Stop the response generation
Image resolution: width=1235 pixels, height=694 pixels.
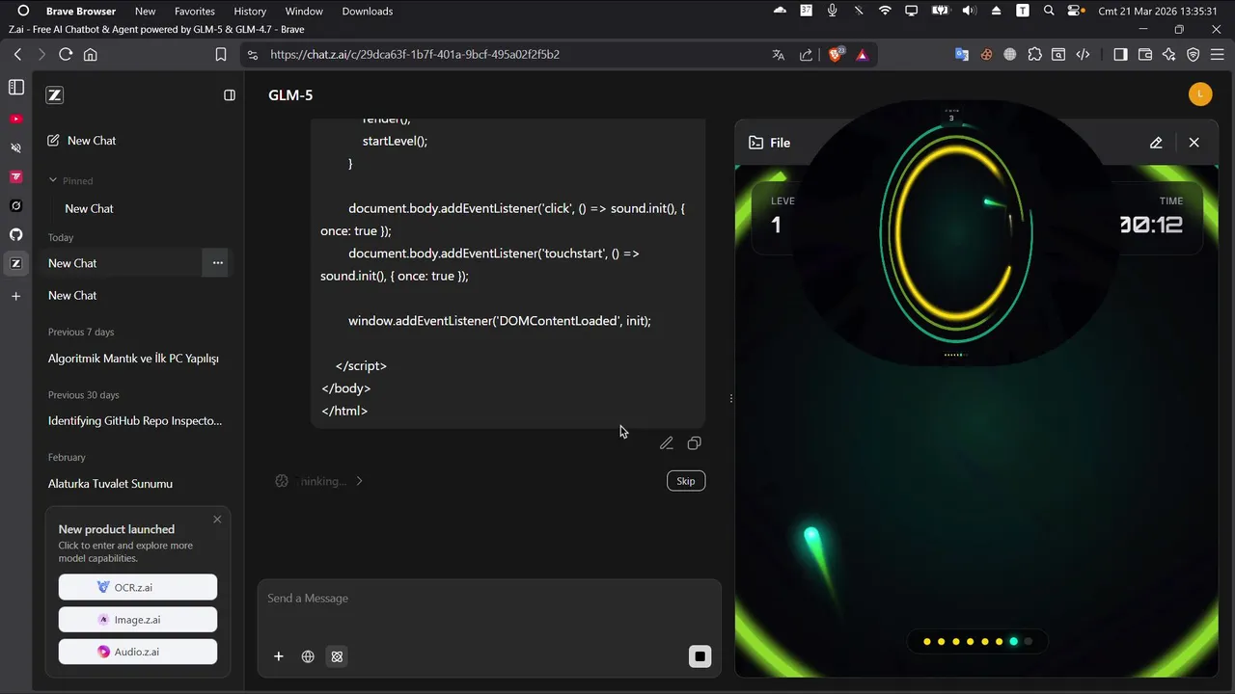(700, 656)
